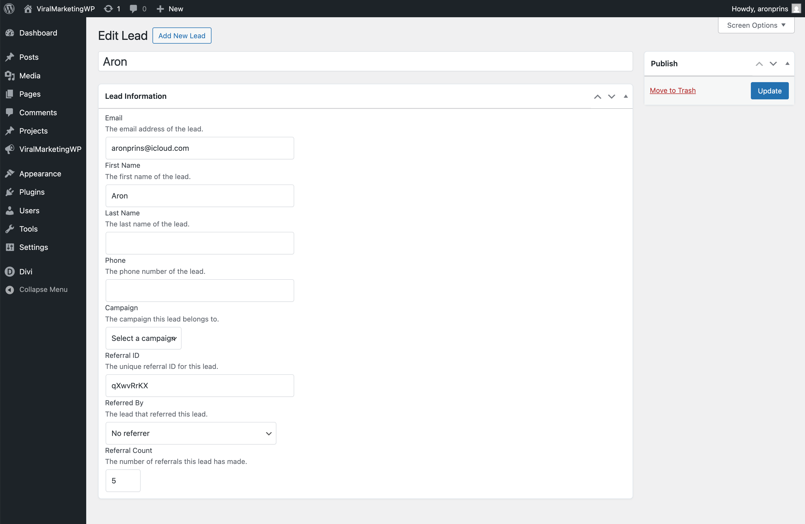Toggle the Lead Information panel triangle

625,96
